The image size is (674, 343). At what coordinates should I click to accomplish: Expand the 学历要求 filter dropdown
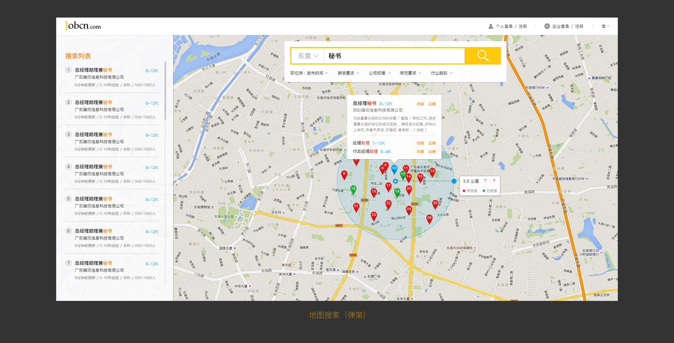pos(410,73)
